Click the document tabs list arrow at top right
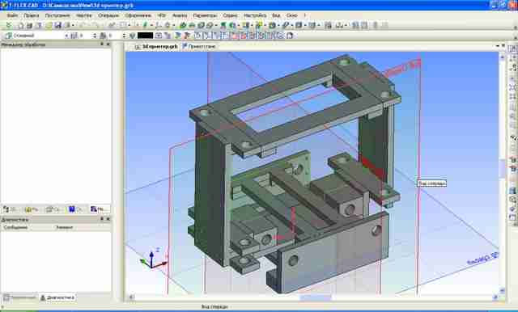The image size is (518, 312). 498,46
